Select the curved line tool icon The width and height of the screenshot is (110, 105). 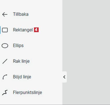5,77
